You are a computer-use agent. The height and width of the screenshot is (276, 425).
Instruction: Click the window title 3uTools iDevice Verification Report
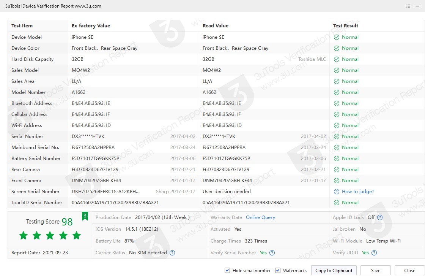[54, 6]
